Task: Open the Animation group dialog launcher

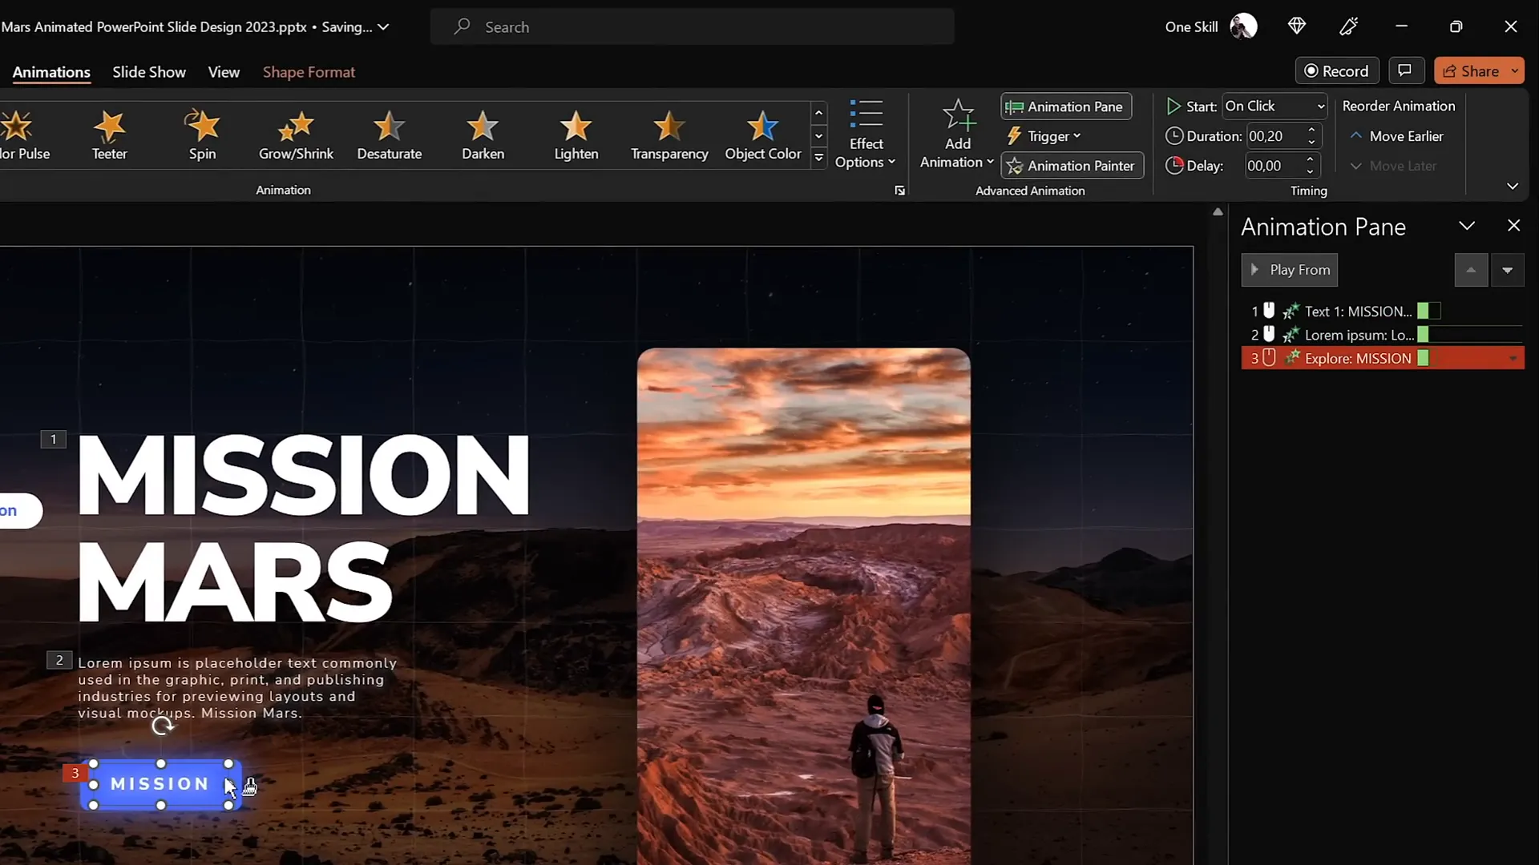Action: pyautogui.click(x=899, y=191)
